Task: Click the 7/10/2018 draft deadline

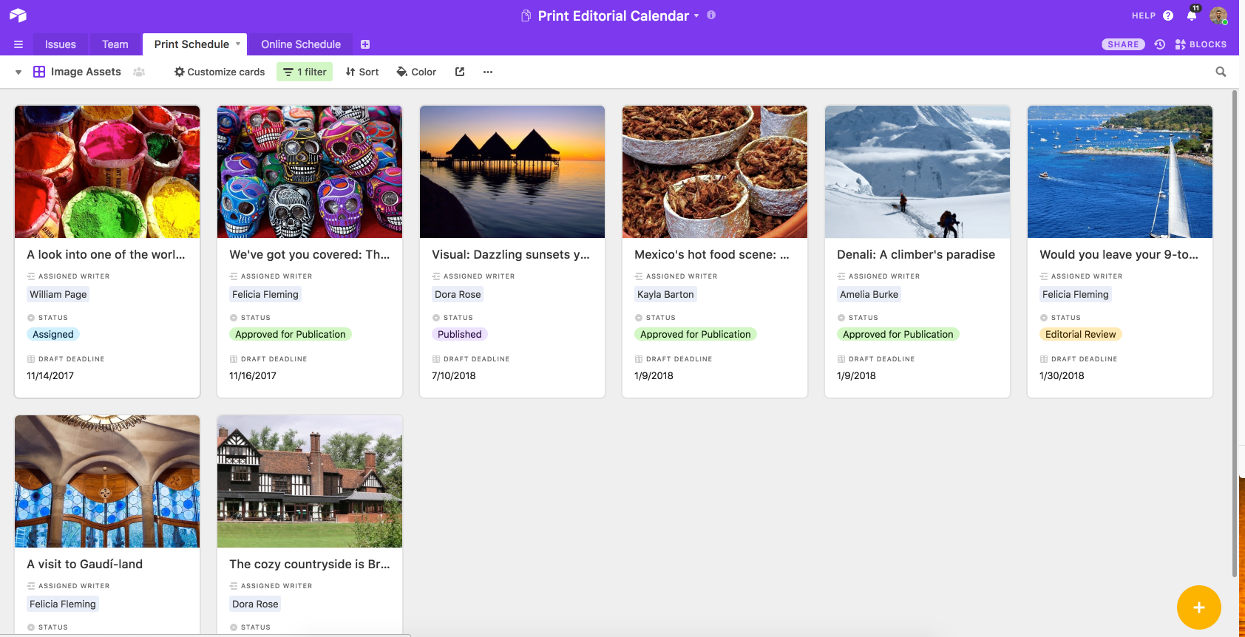Action: point(454,375)
